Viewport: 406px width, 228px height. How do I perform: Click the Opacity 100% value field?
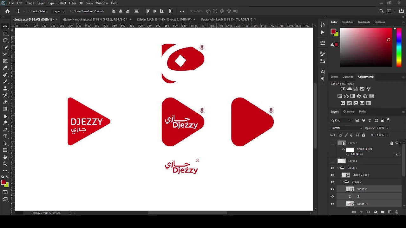click(380, 128)
